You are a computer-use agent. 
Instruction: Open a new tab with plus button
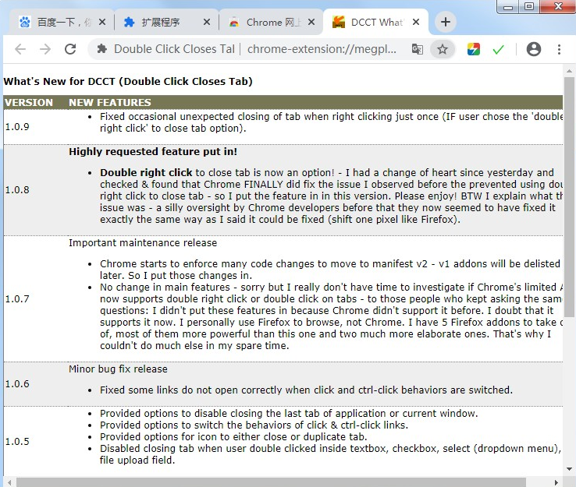tap(446, 22)
